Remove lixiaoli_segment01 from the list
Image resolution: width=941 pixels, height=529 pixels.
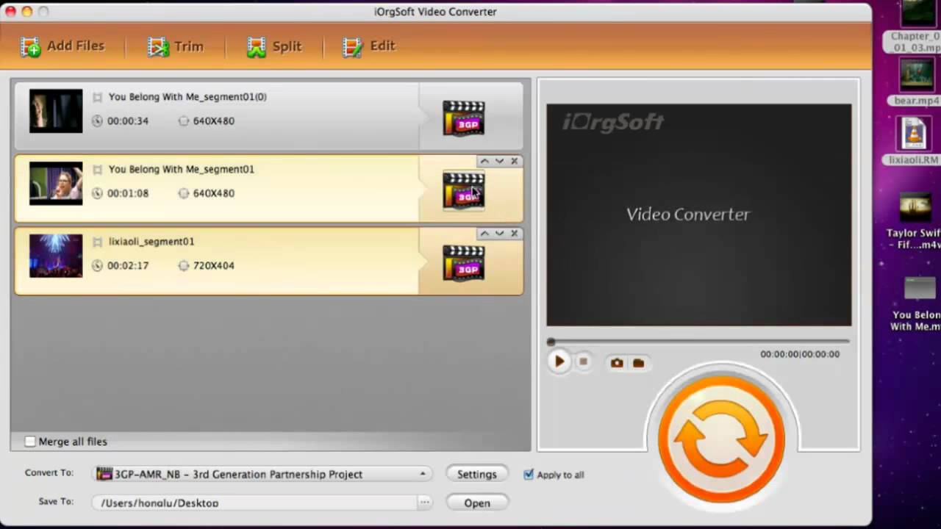514,233
